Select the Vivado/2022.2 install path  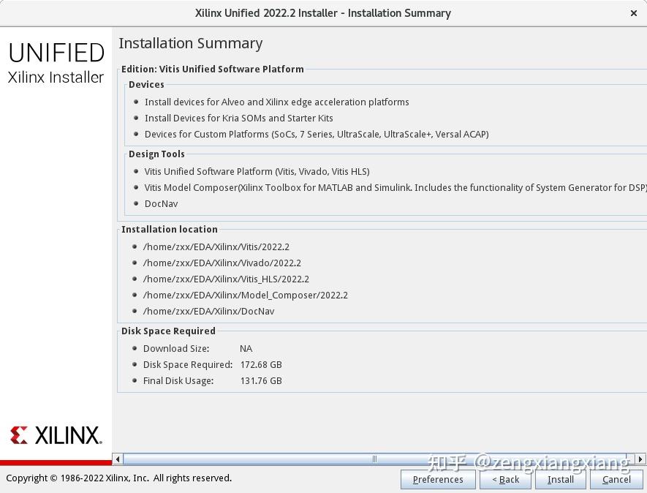(x=222, y=263)
